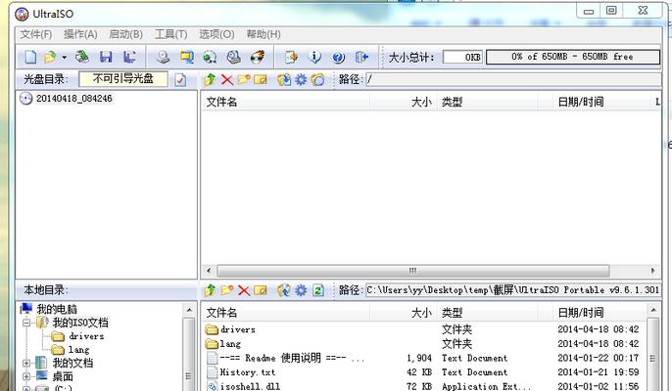The width and height of the screenshot is (672, 391).
Task: Click the Convert image green disc icon
Action: coord(210,57)
